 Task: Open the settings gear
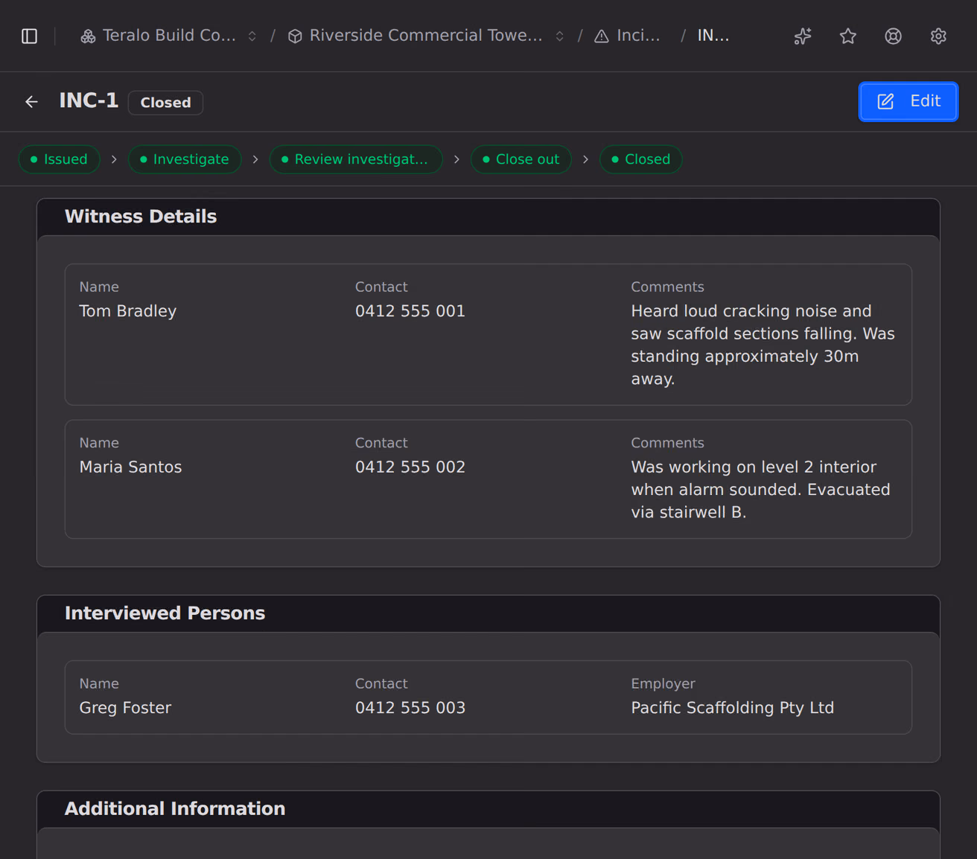[938, 36]
